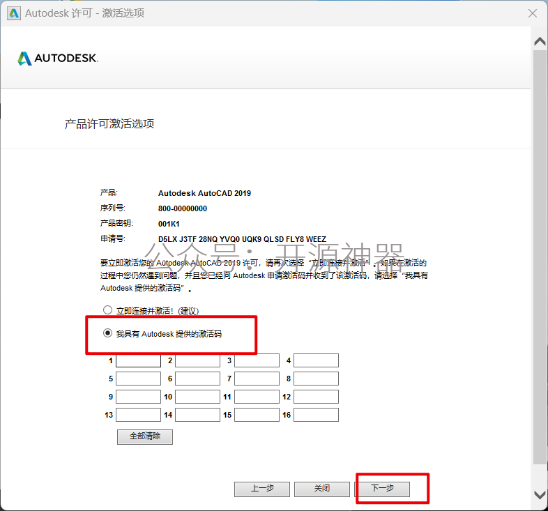Click activation code field 9
The width and height of the screenshot is (548, 511).
tap(139, 397)
